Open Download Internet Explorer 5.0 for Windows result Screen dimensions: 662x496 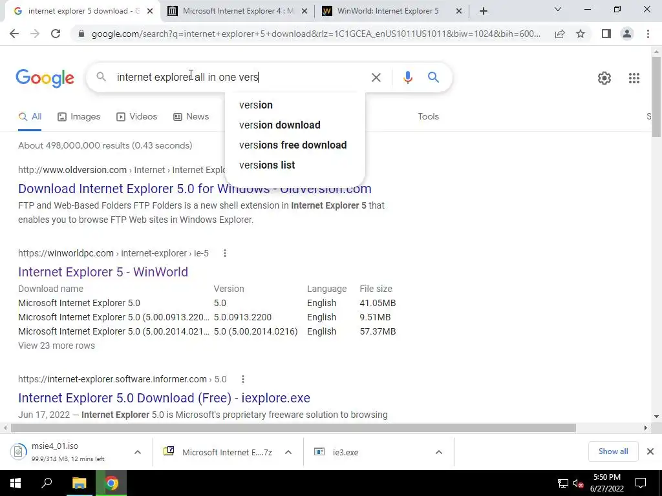[x=195, y=189]
